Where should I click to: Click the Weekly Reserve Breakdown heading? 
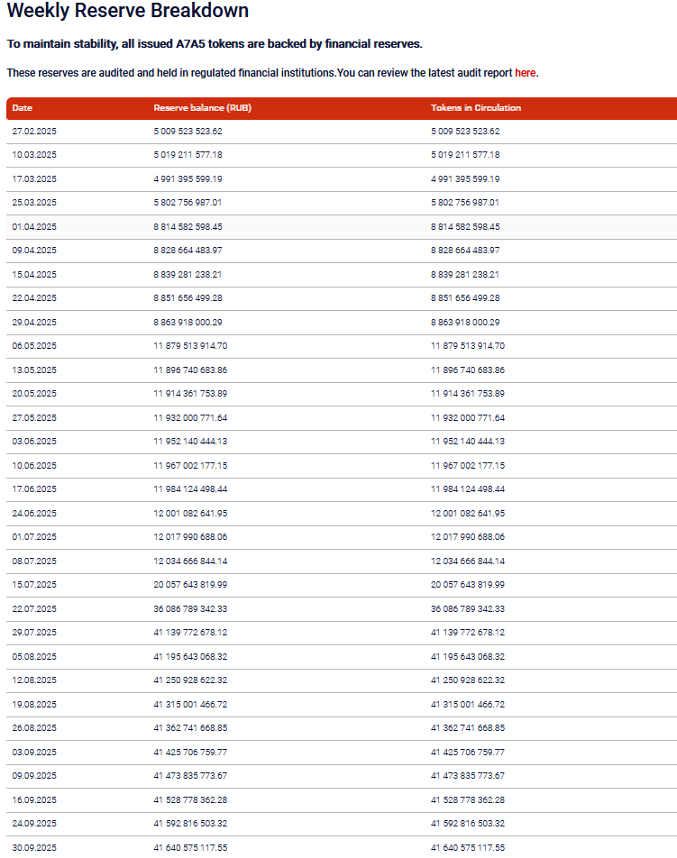[128, 12]
